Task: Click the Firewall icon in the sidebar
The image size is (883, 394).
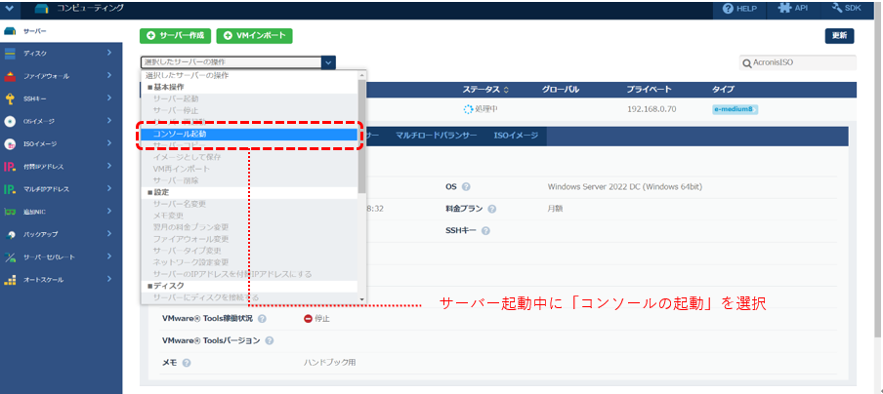Action: pyautogui.click(x=10, y=75)
